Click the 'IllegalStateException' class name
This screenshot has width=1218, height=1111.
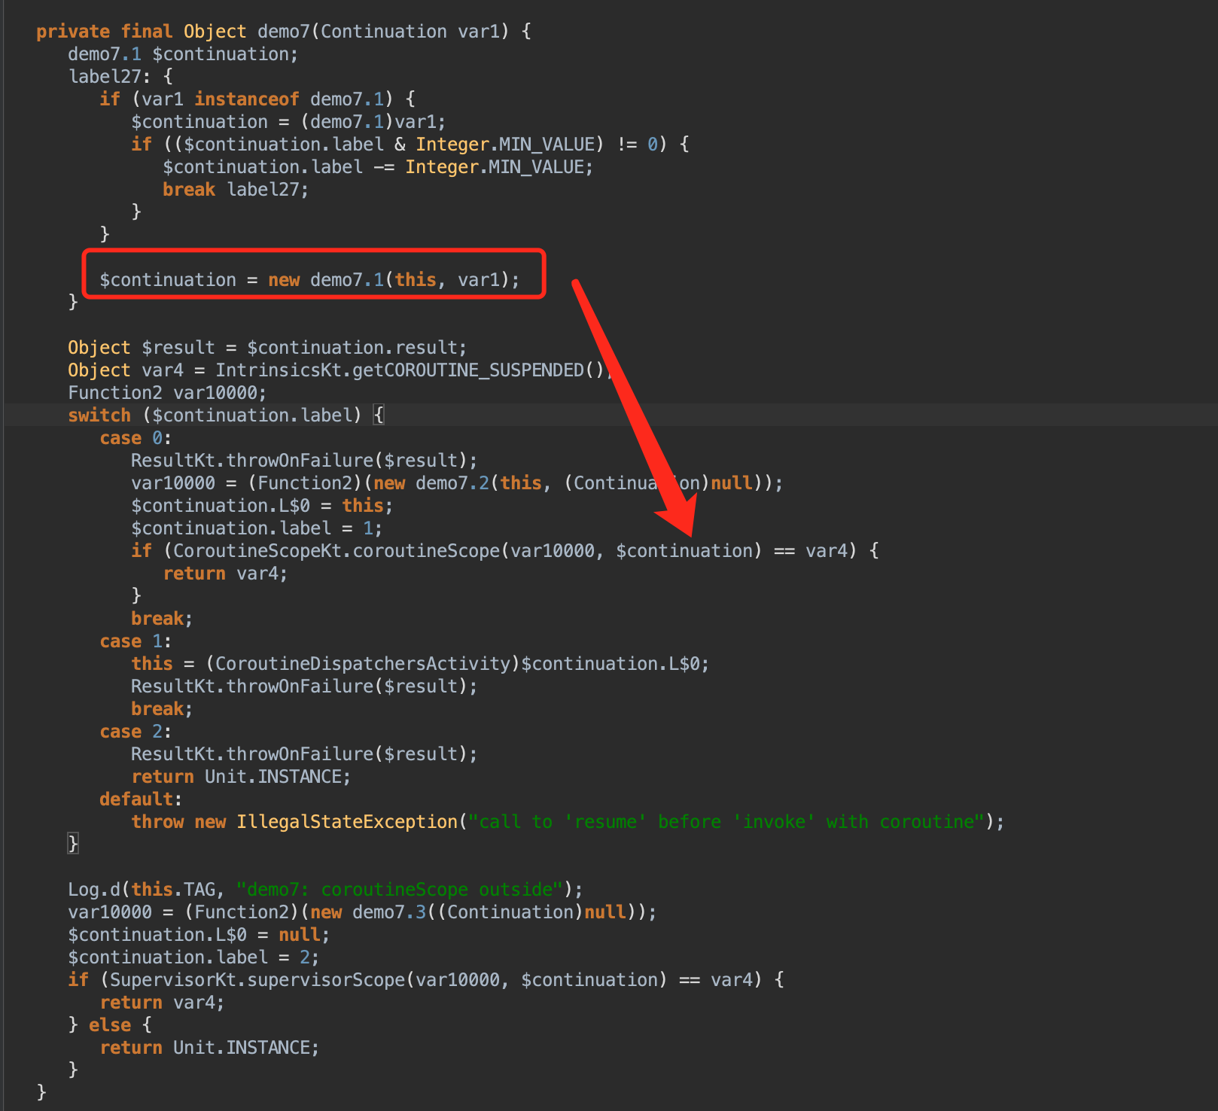(x=347, y=822)
